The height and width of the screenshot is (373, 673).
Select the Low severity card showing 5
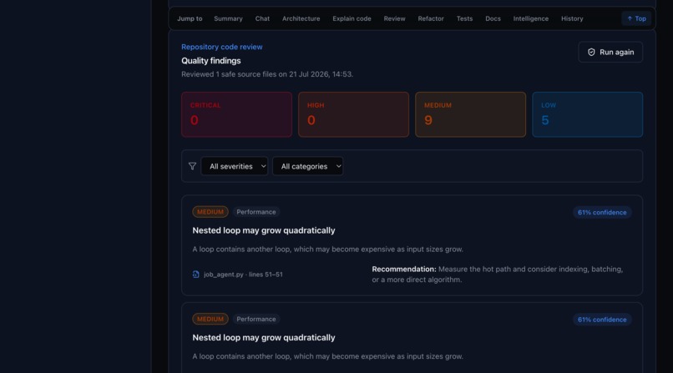click(x=588, y=114)
